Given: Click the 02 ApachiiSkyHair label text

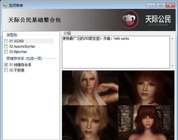Looking at the screenshot, I should [x=22, y=46].
